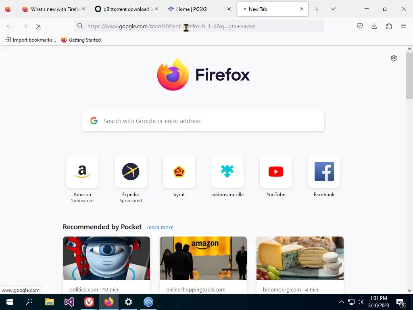Viewport: 413px width, 310px height.
Task: Click the scrollbar up arrow
Action: 409,49
